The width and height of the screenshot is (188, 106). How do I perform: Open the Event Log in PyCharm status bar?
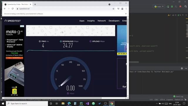pyautogui.click(x=178, y=96)
